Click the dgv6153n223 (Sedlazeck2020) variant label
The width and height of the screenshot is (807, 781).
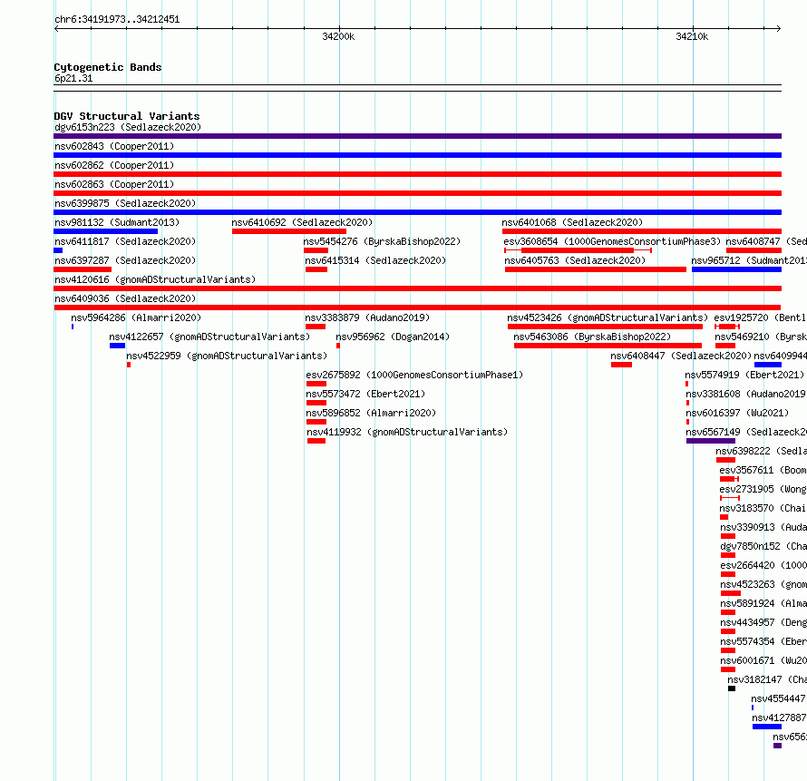click(x=128, y=127)
